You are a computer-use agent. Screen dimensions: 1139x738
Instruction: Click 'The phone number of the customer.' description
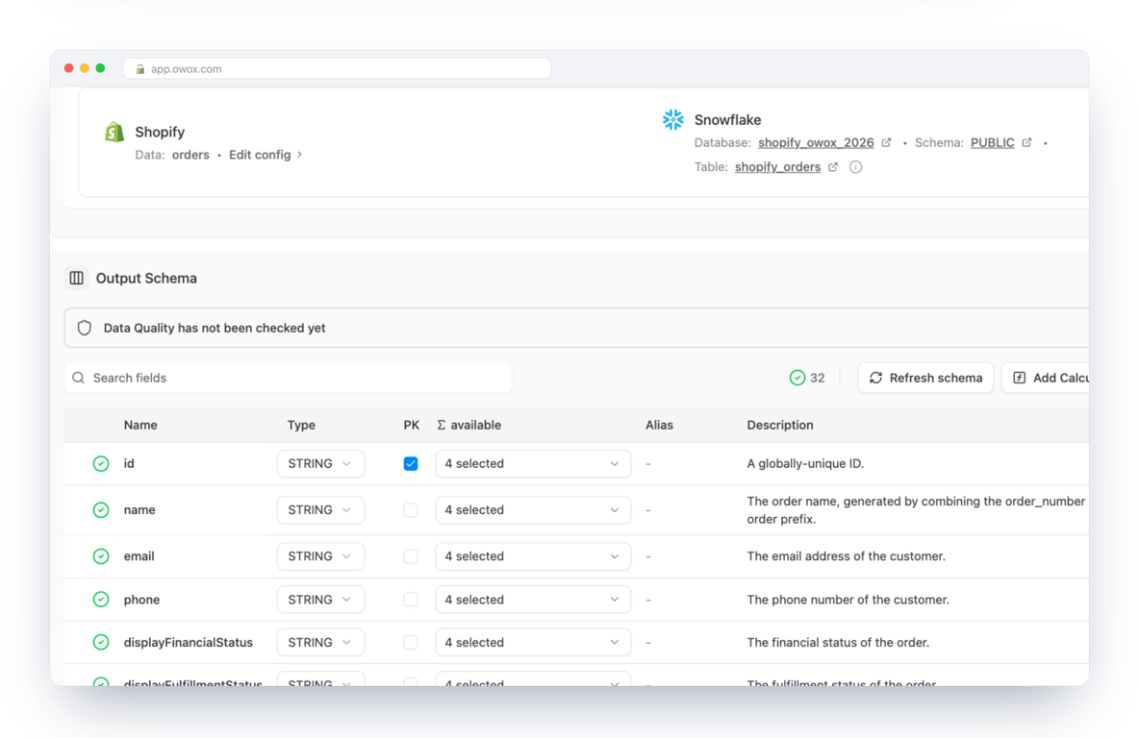pos(848,600)
